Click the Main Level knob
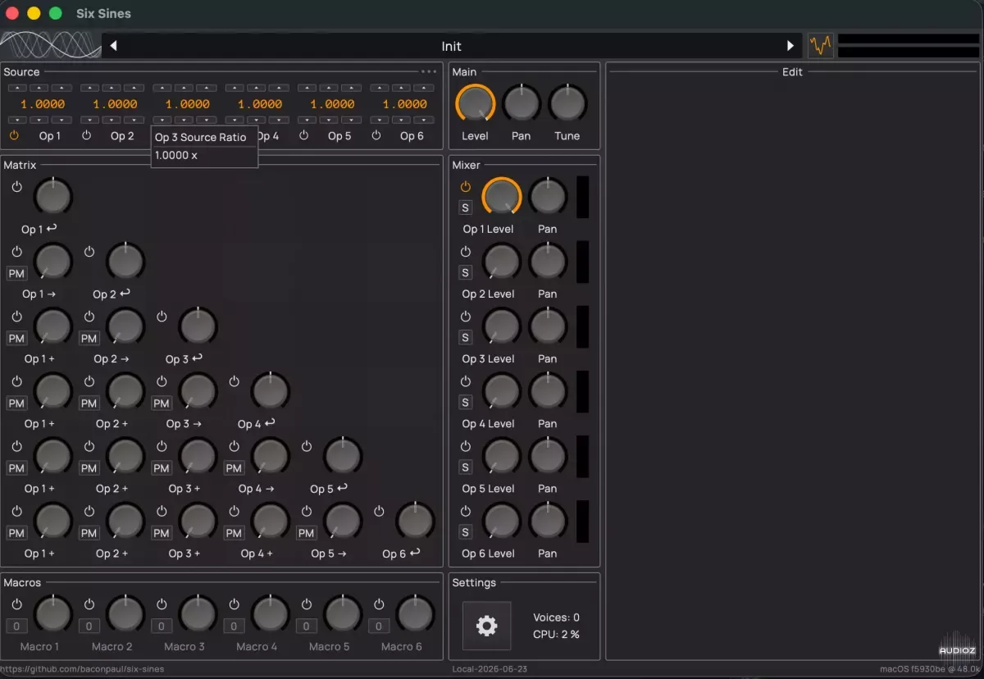The height and width of the screenshot is (679, 984). click(475, 104)
